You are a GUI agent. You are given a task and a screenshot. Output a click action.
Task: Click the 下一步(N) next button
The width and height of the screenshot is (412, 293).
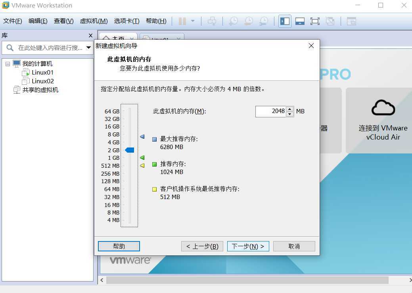248,246
